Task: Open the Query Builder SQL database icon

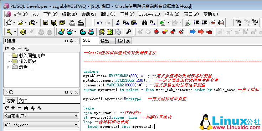Action: pos(70,32)
